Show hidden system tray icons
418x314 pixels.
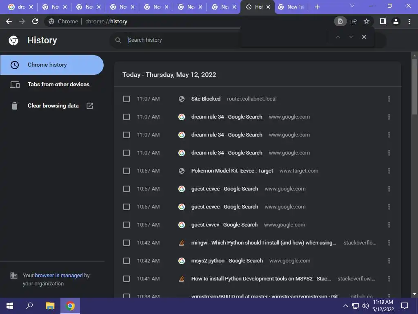tap(345, 306)
